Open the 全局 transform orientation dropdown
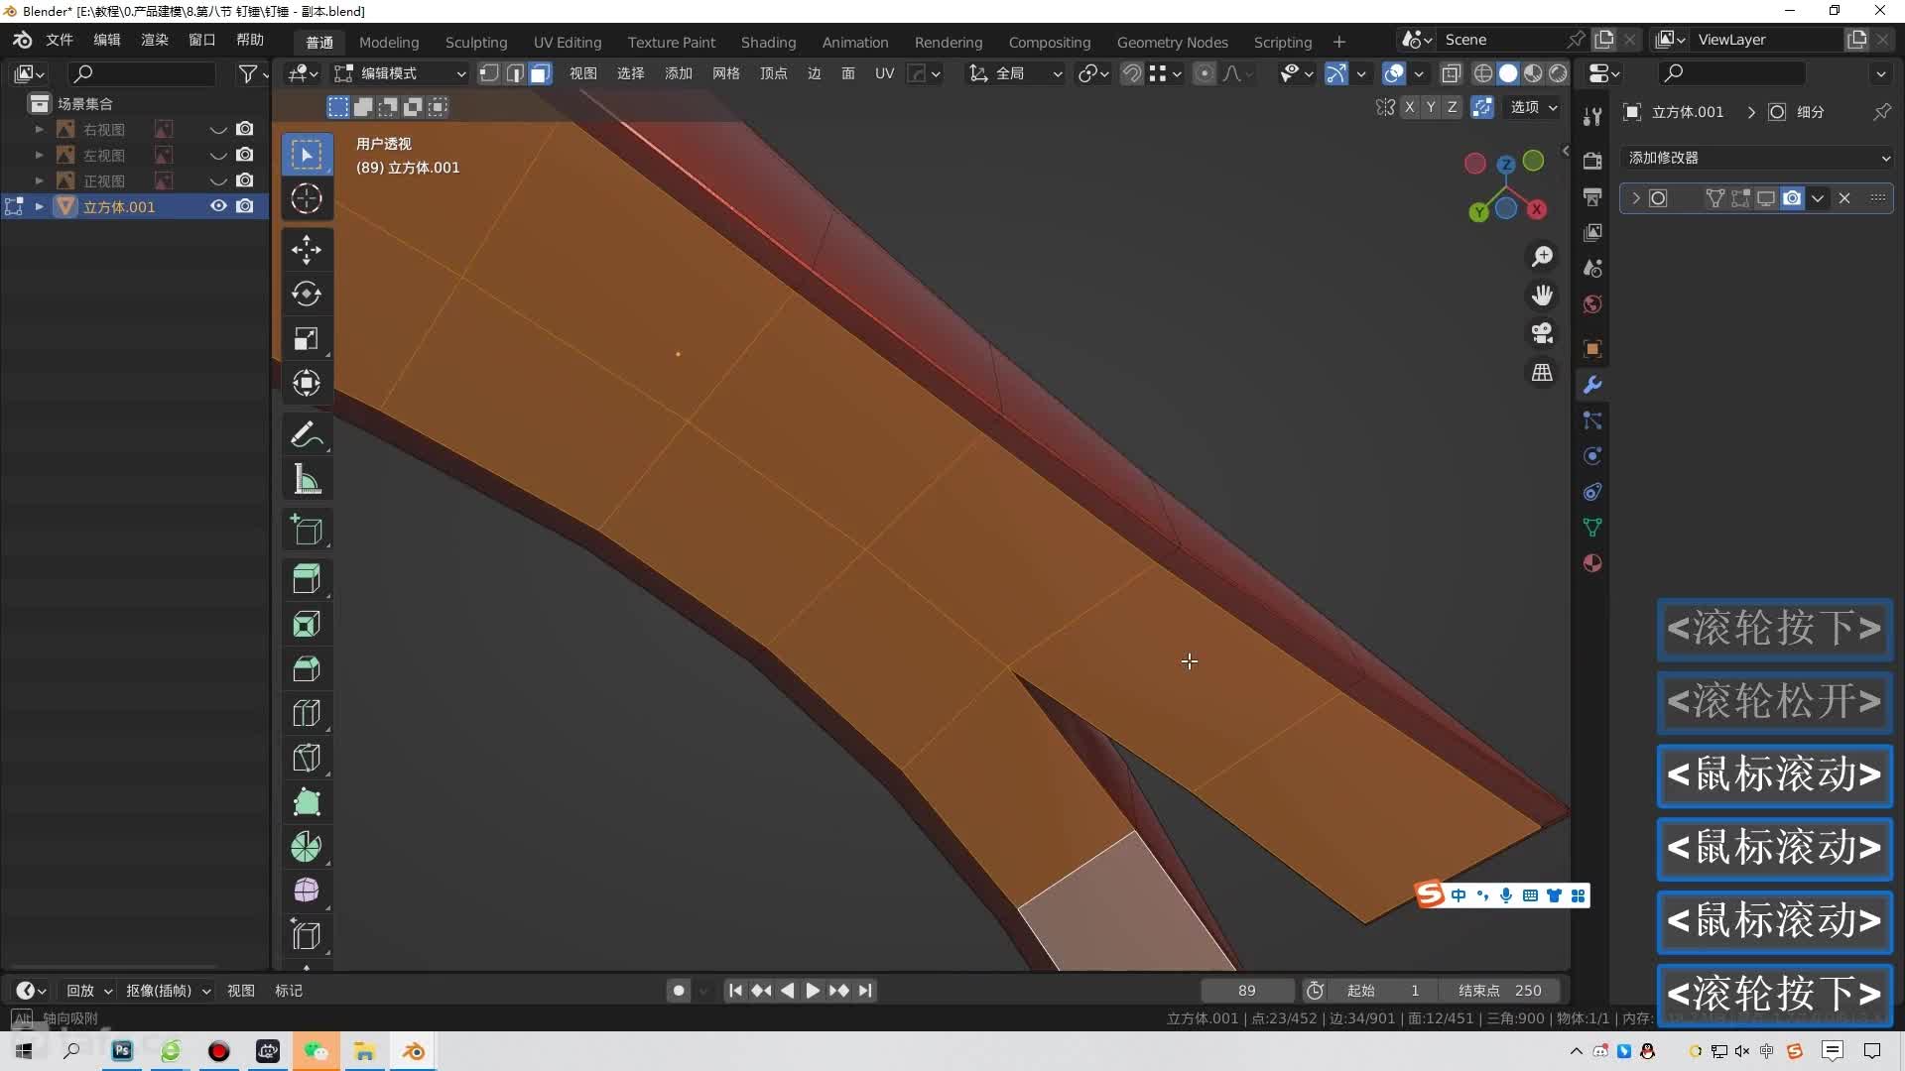1905x1071 pixels. [1016, 73]
